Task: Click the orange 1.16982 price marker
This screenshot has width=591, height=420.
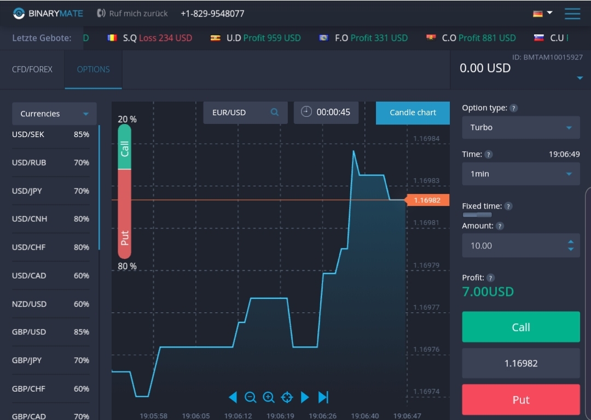Action: (427, 200)
